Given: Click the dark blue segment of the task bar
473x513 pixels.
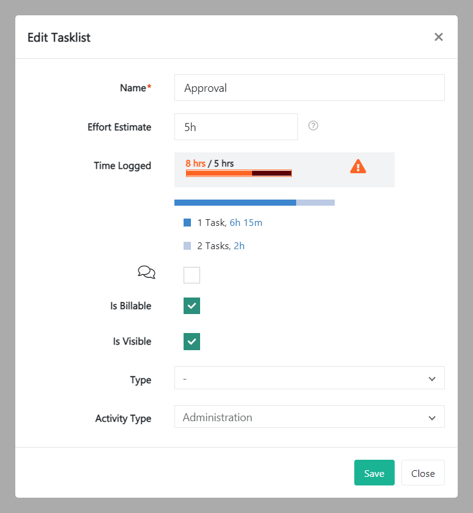Looking at the screenshot, I should [235, 202].
